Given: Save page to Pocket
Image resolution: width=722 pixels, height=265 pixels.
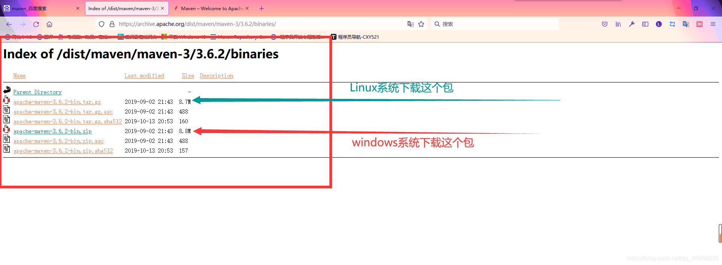Looking at the screenshot, I should tap(605, 24).
